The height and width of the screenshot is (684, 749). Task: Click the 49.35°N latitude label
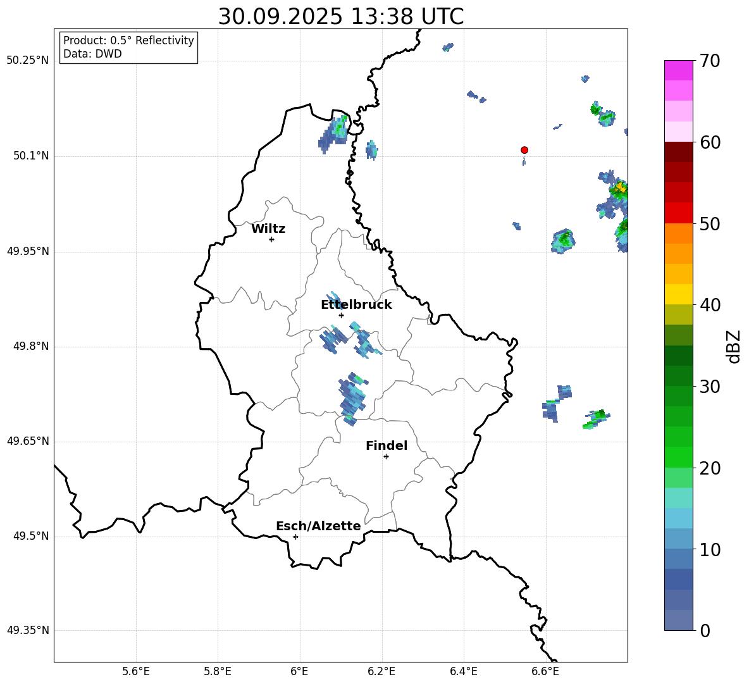tap(28, 630)
